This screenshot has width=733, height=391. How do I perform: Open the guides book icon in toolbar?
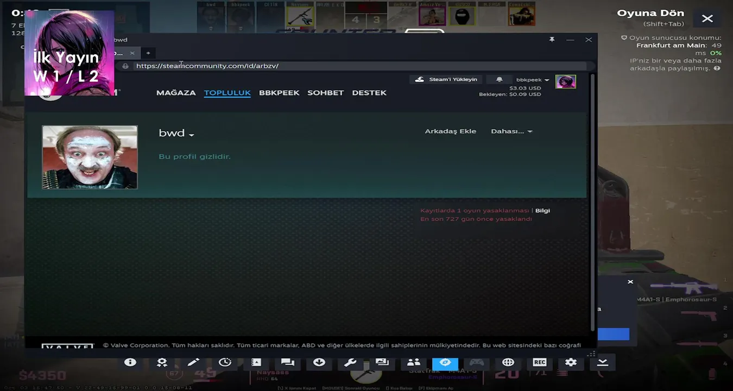click(x=256, y=362)
